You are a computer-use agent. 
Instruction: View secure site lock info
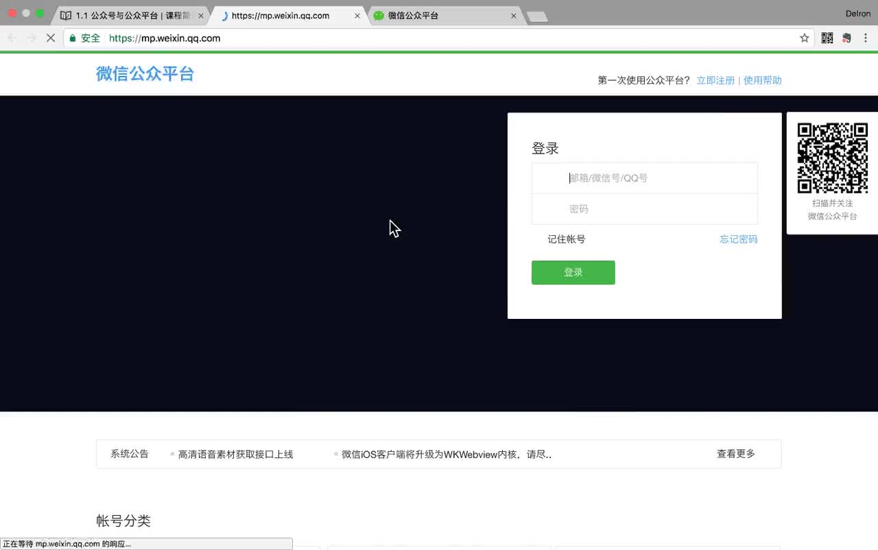(x=85, y=38)
